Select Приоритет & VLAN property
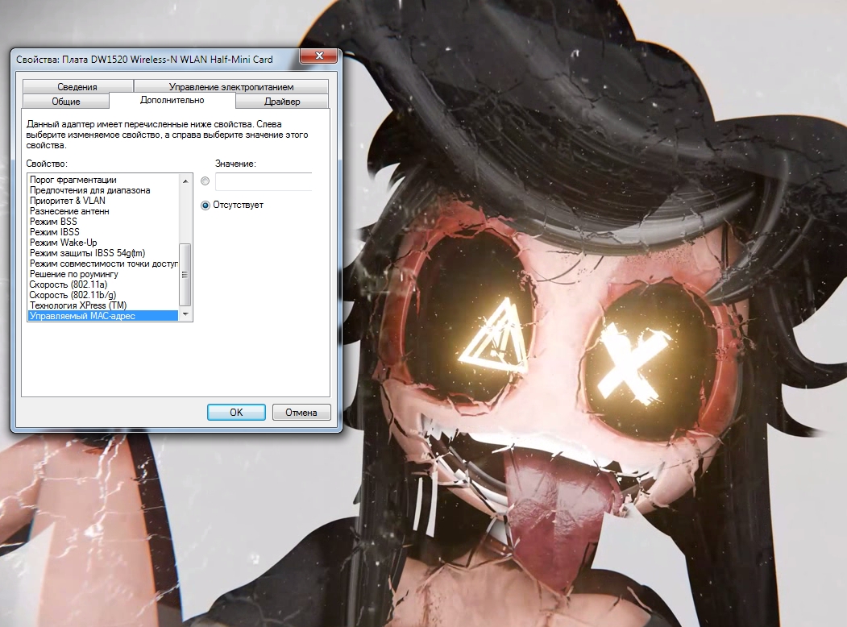This screenshot has height=627, width=847. point(67,201)
